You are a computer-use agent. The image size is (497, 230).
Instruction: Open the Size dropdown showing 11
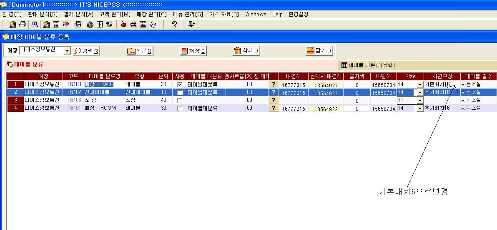(420, 100)
